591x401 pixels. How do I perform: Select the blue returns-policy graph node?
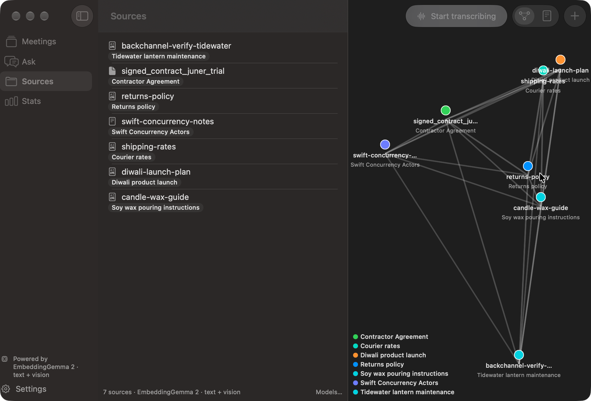pos(528,166)
